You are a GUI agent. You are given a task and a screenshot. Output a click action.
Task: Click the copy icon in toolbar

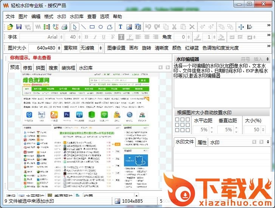(166, 27)
